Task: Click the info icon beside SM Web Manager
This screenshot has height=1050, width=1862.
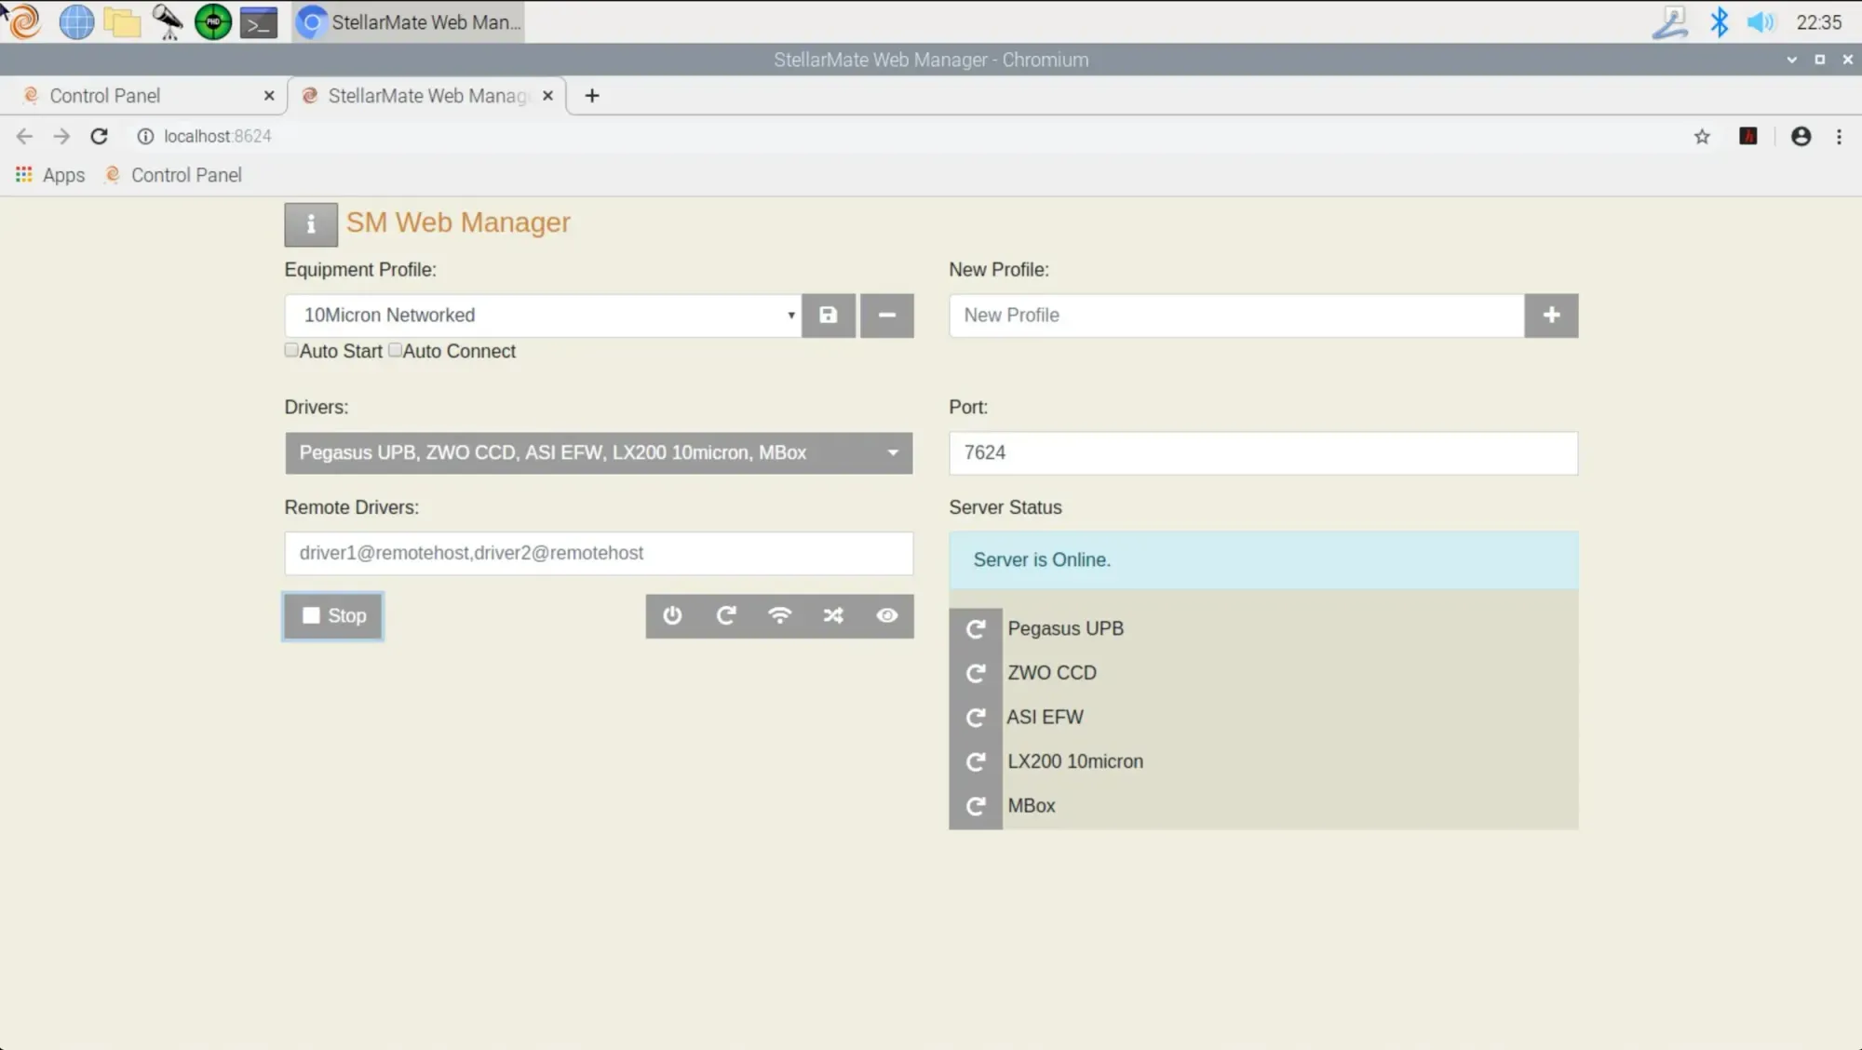Action: pos(311,224)
